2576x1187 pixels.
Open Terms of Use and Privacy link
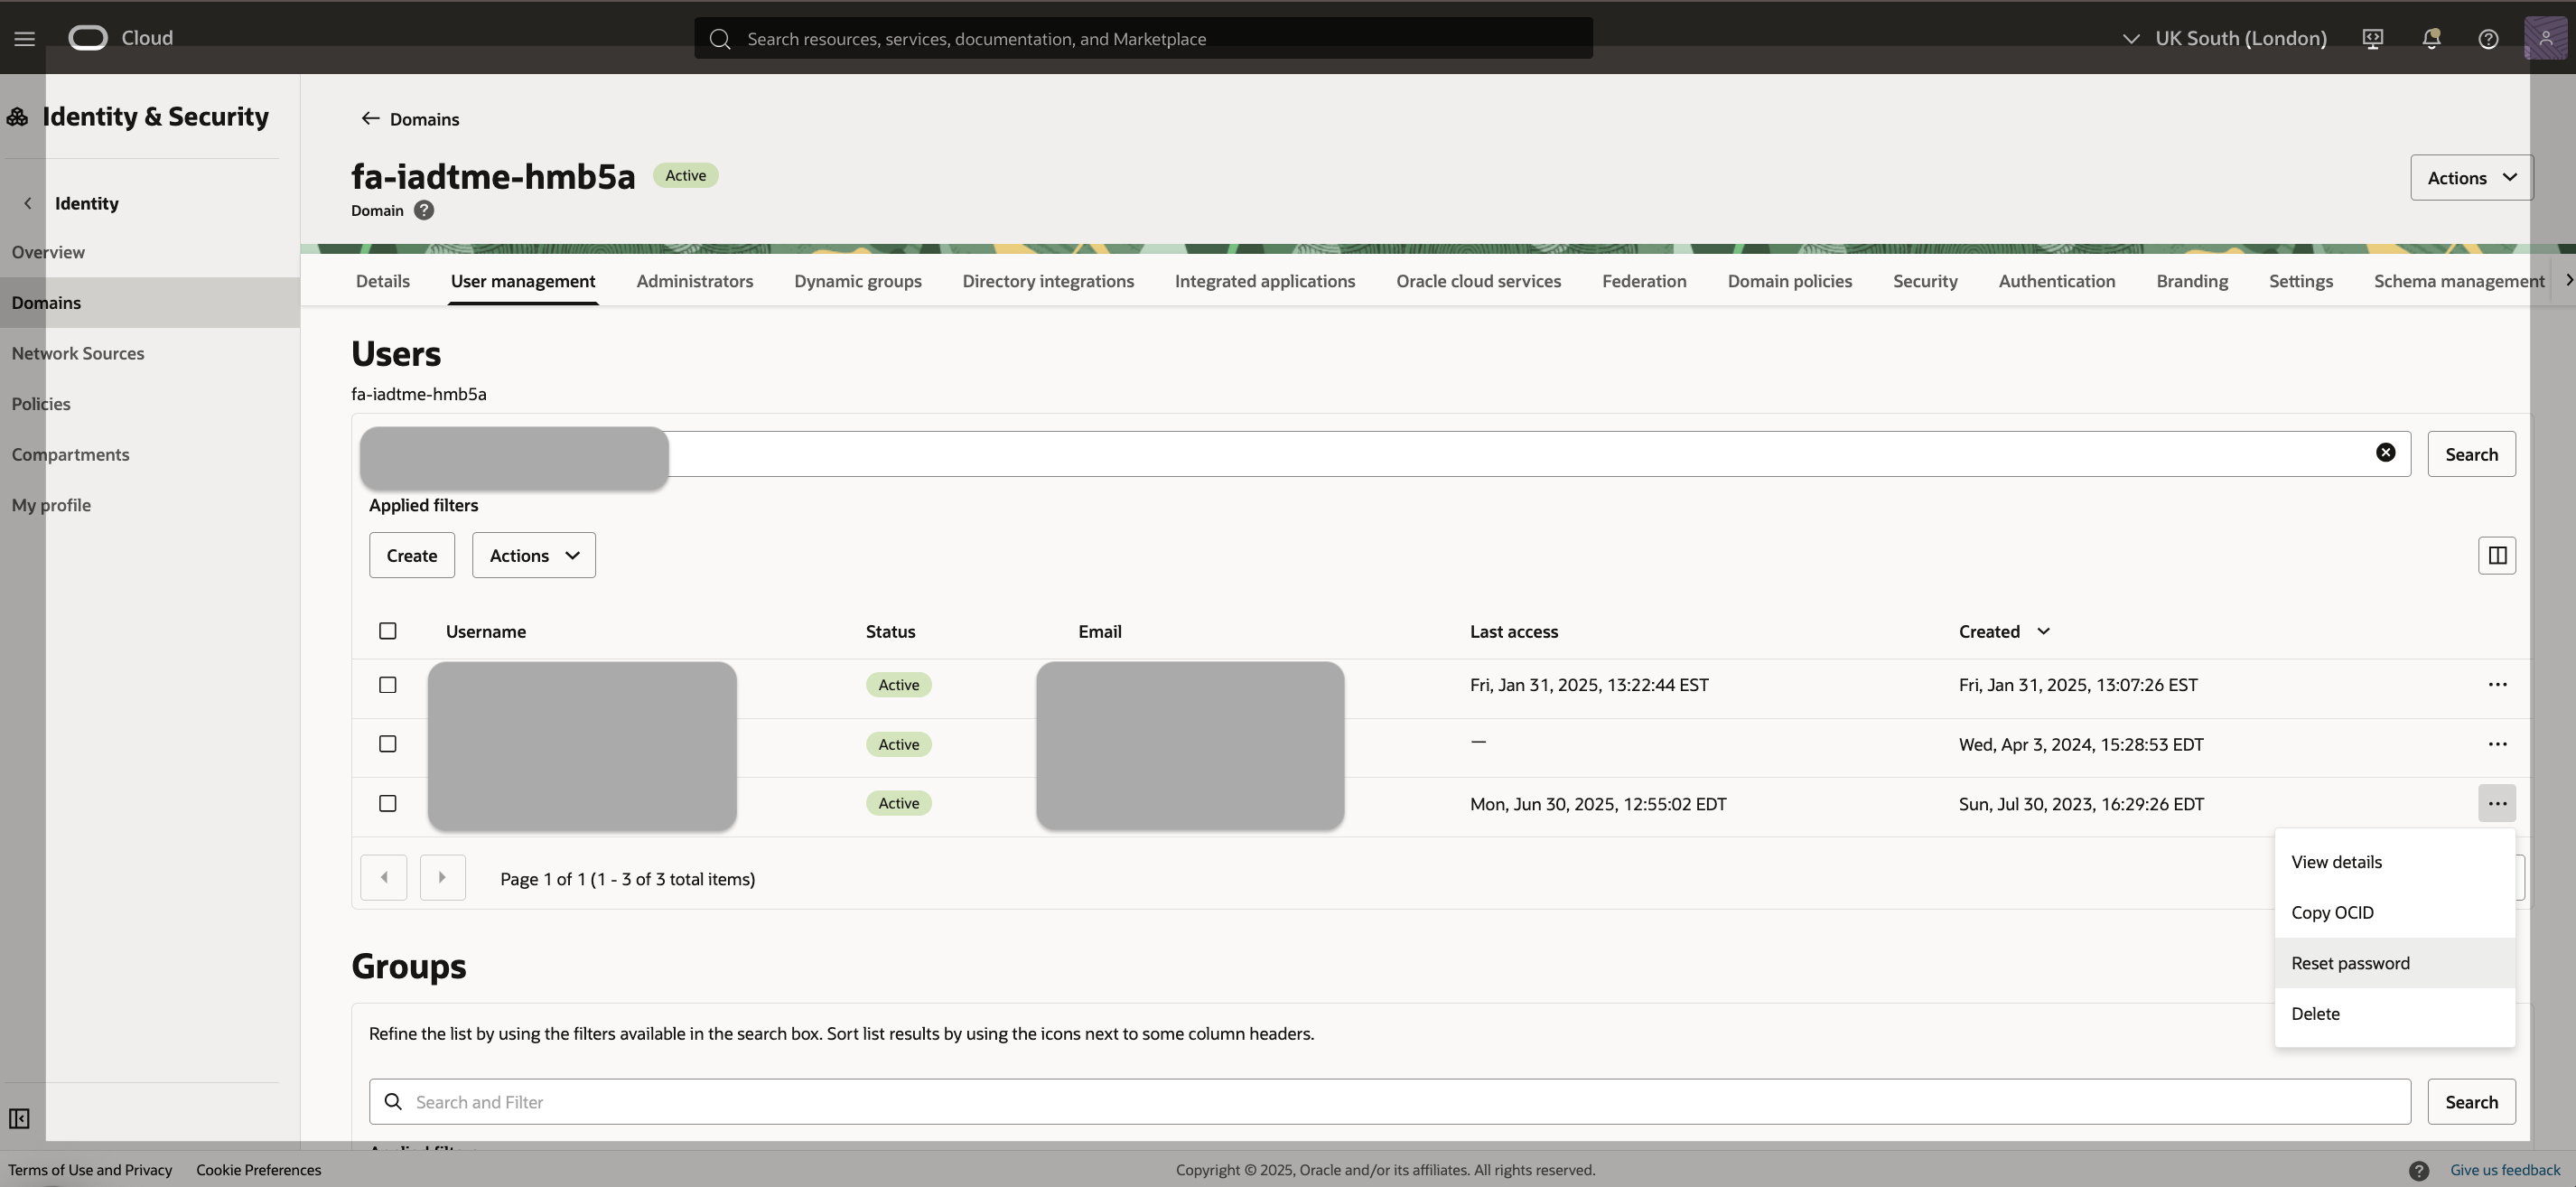pyautogui.click(x=90, y=1169)
